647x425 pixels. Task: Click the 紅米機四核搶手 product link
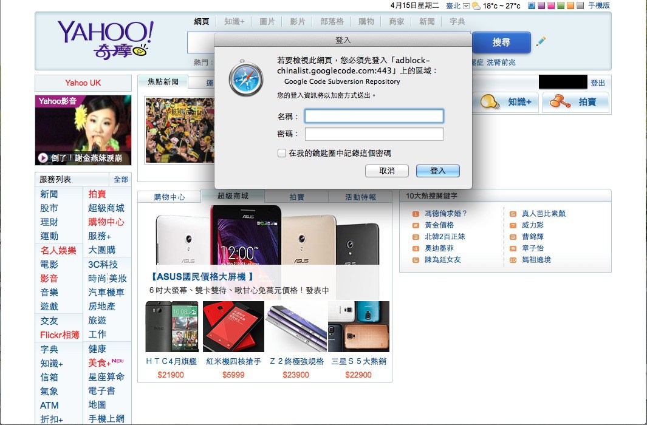(233, 361)
